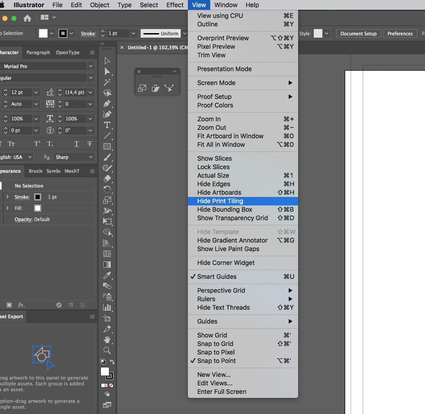Select the Hand tool

point(107,340)
